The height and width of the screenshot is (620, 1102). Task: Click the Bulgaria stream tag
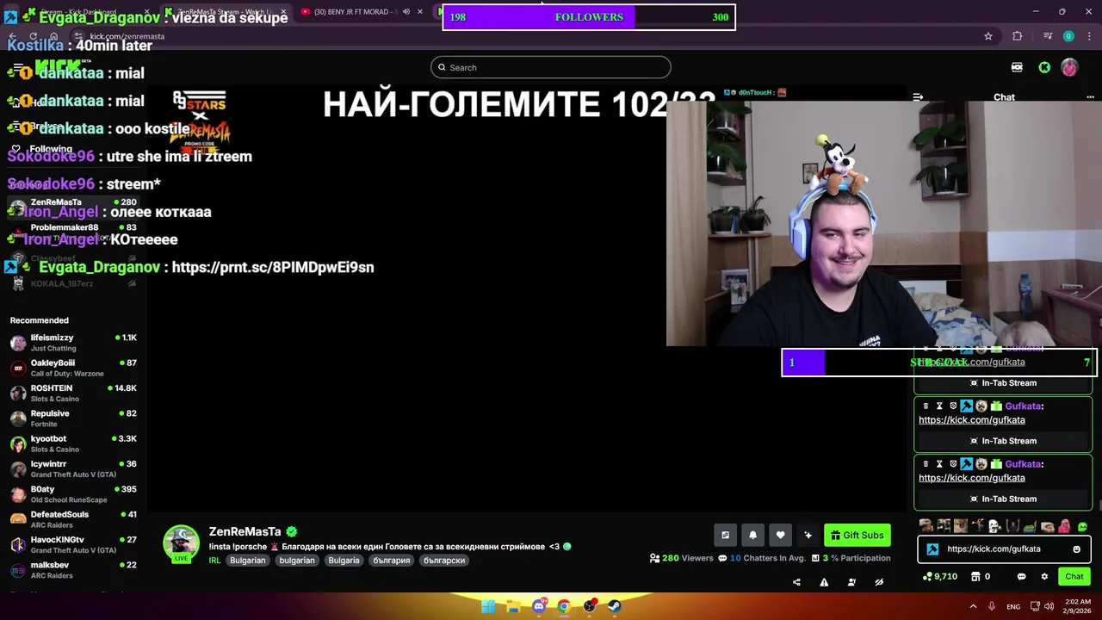pyautogui.click(x=344, y=560)
